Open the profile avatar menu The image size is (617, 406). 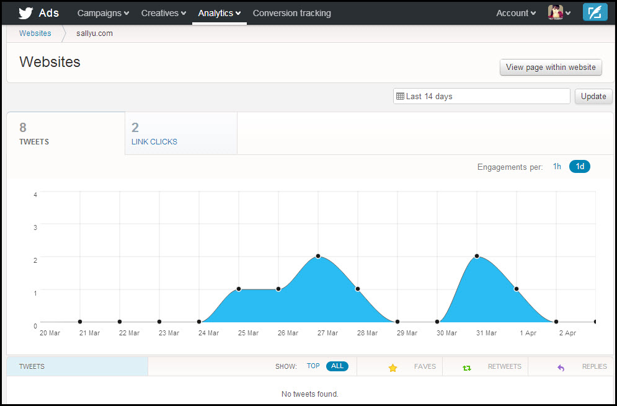(x=559, y=12)
